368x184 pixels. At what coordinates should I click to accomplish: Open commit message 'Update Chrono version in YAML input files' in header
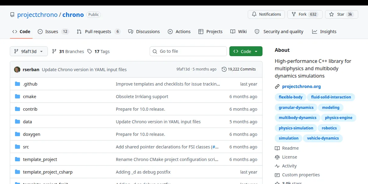pyautogui.click(x=84, y=70)
